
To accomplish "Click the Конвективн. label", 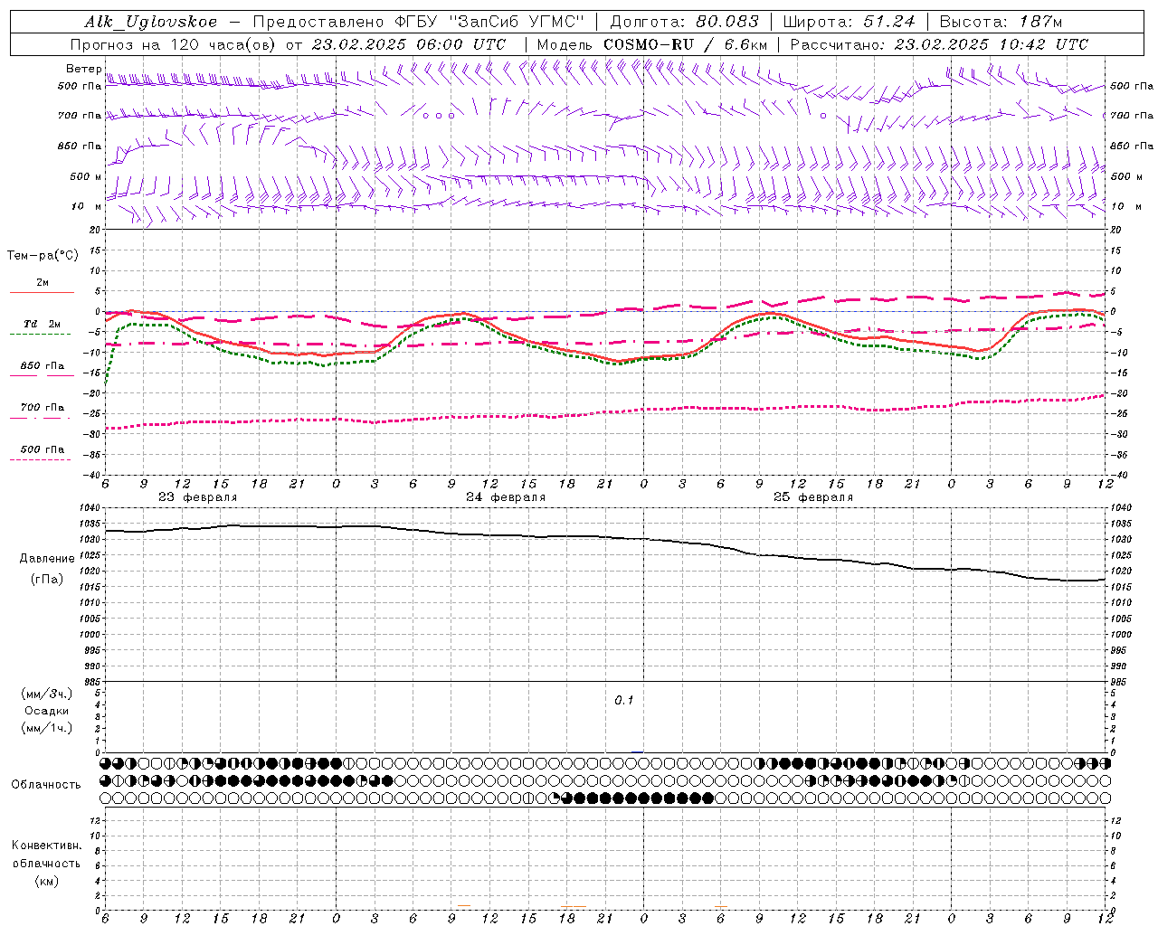I will click(47, 846).
